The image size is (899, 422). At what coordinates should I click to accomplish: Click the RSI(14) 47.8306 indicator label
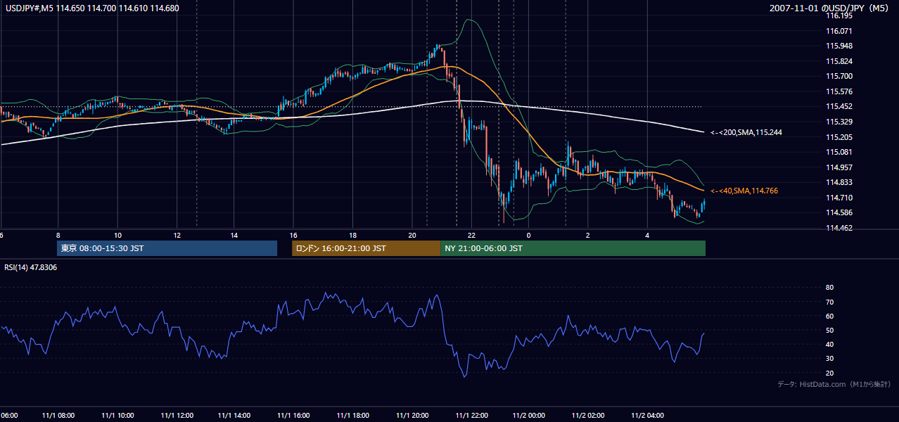(31, 267)
